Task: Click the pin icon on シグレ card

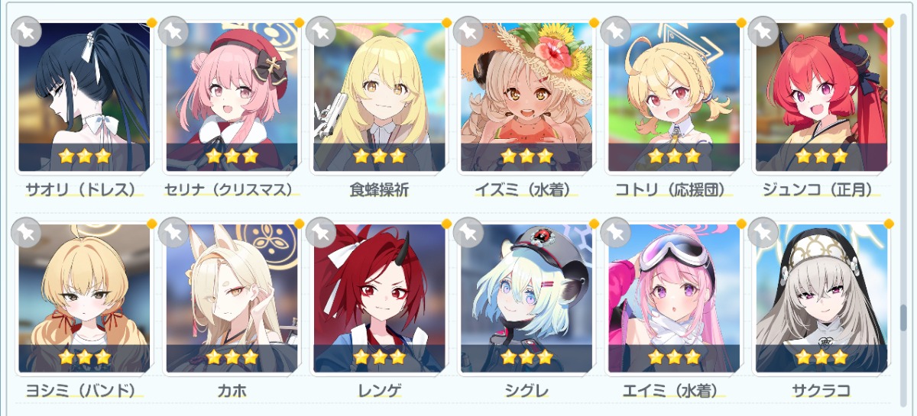Action: tap(468, 232)
